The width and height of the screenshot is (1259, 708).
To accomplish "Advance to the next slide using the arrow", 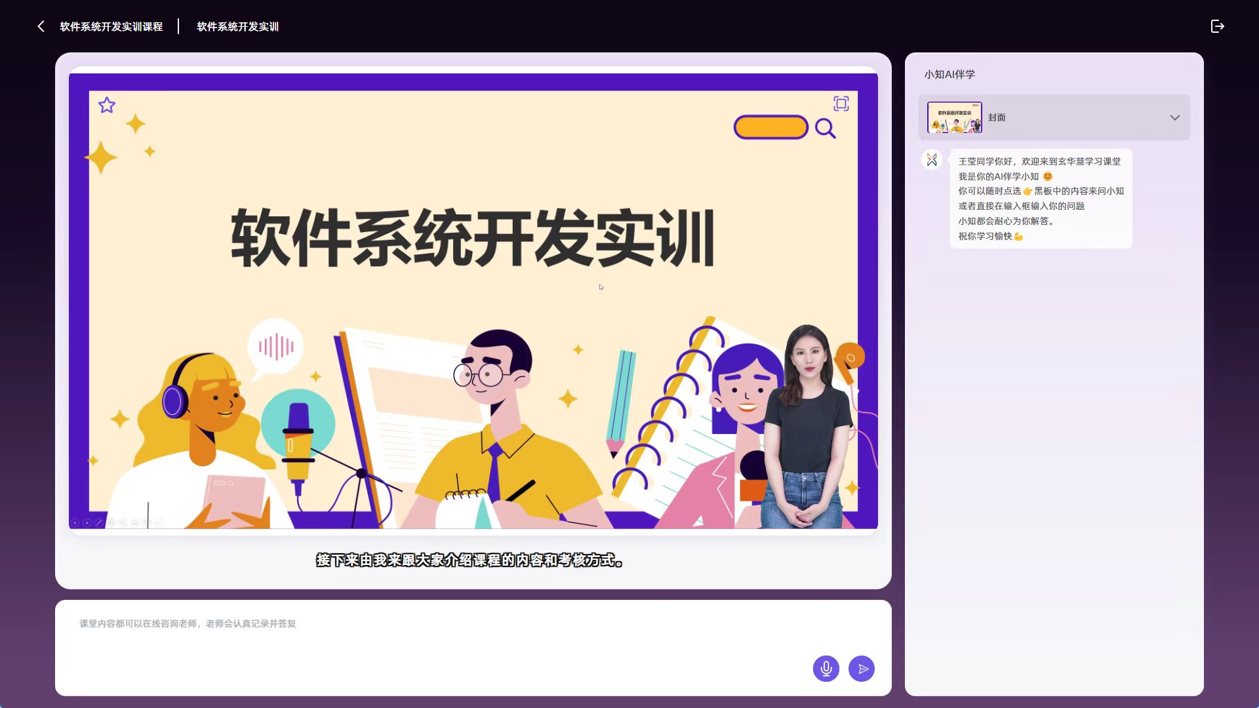I will pos(87,522).
